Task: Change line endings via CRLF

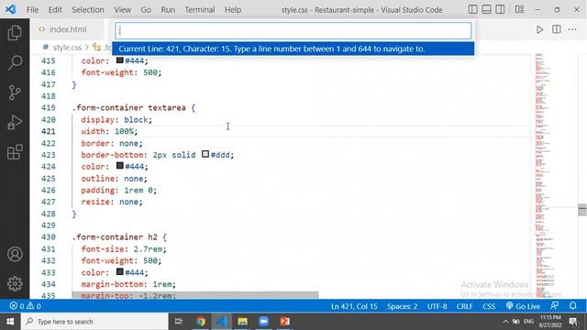Action: (x=465, y=306)
